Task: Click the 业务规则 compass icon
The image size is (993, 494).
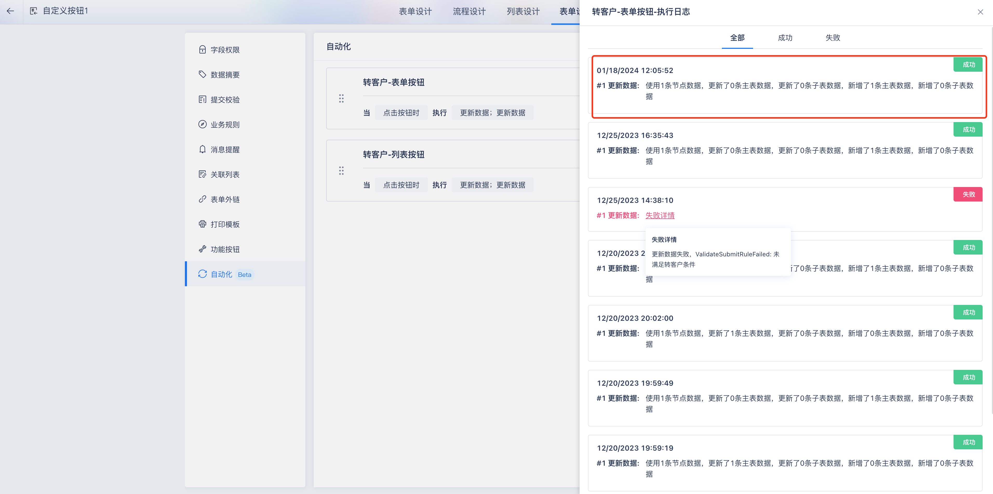Action: coord(202,124)
